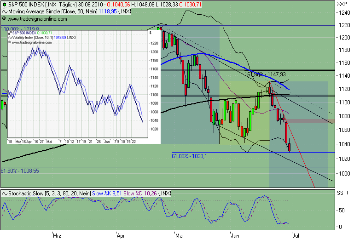Select Jul on the bottom time axis
Viewport: 354px width, 239px height.
tap(296, 236)
